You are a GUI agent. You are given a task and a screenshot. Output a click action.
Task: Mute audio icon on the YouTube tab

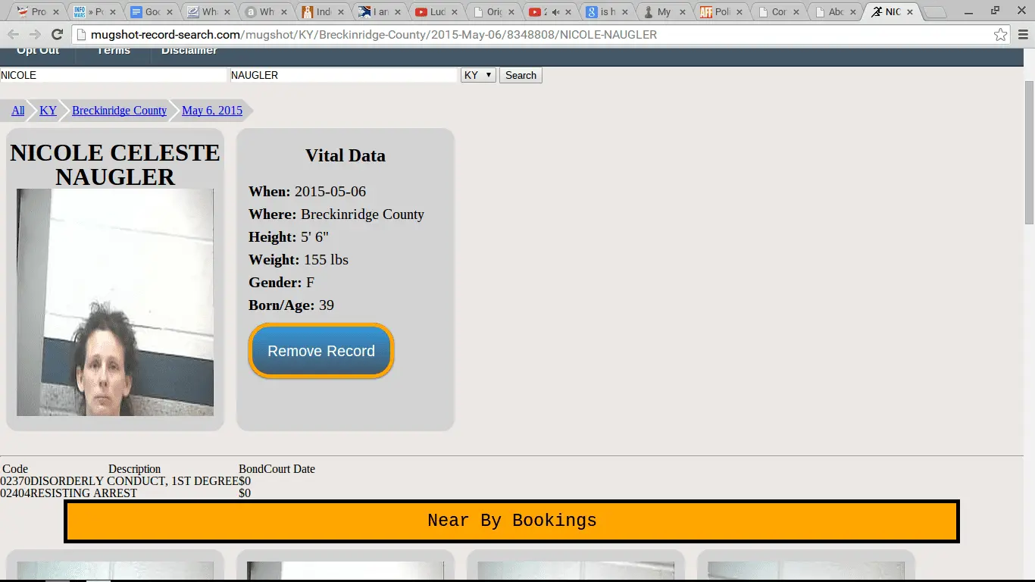[555, 12]
